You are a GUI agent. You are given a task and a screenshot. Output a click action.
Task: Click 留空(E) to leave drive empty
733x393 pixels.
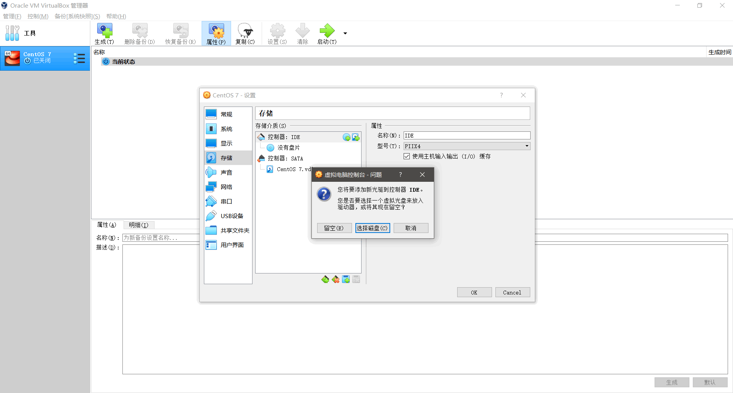click(x=334, y=228)
